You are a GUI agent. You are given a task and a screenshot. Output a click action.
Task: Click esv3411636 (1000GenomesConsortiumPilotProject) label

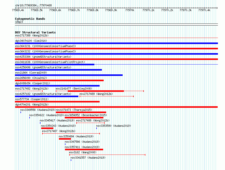coord(50,62)
